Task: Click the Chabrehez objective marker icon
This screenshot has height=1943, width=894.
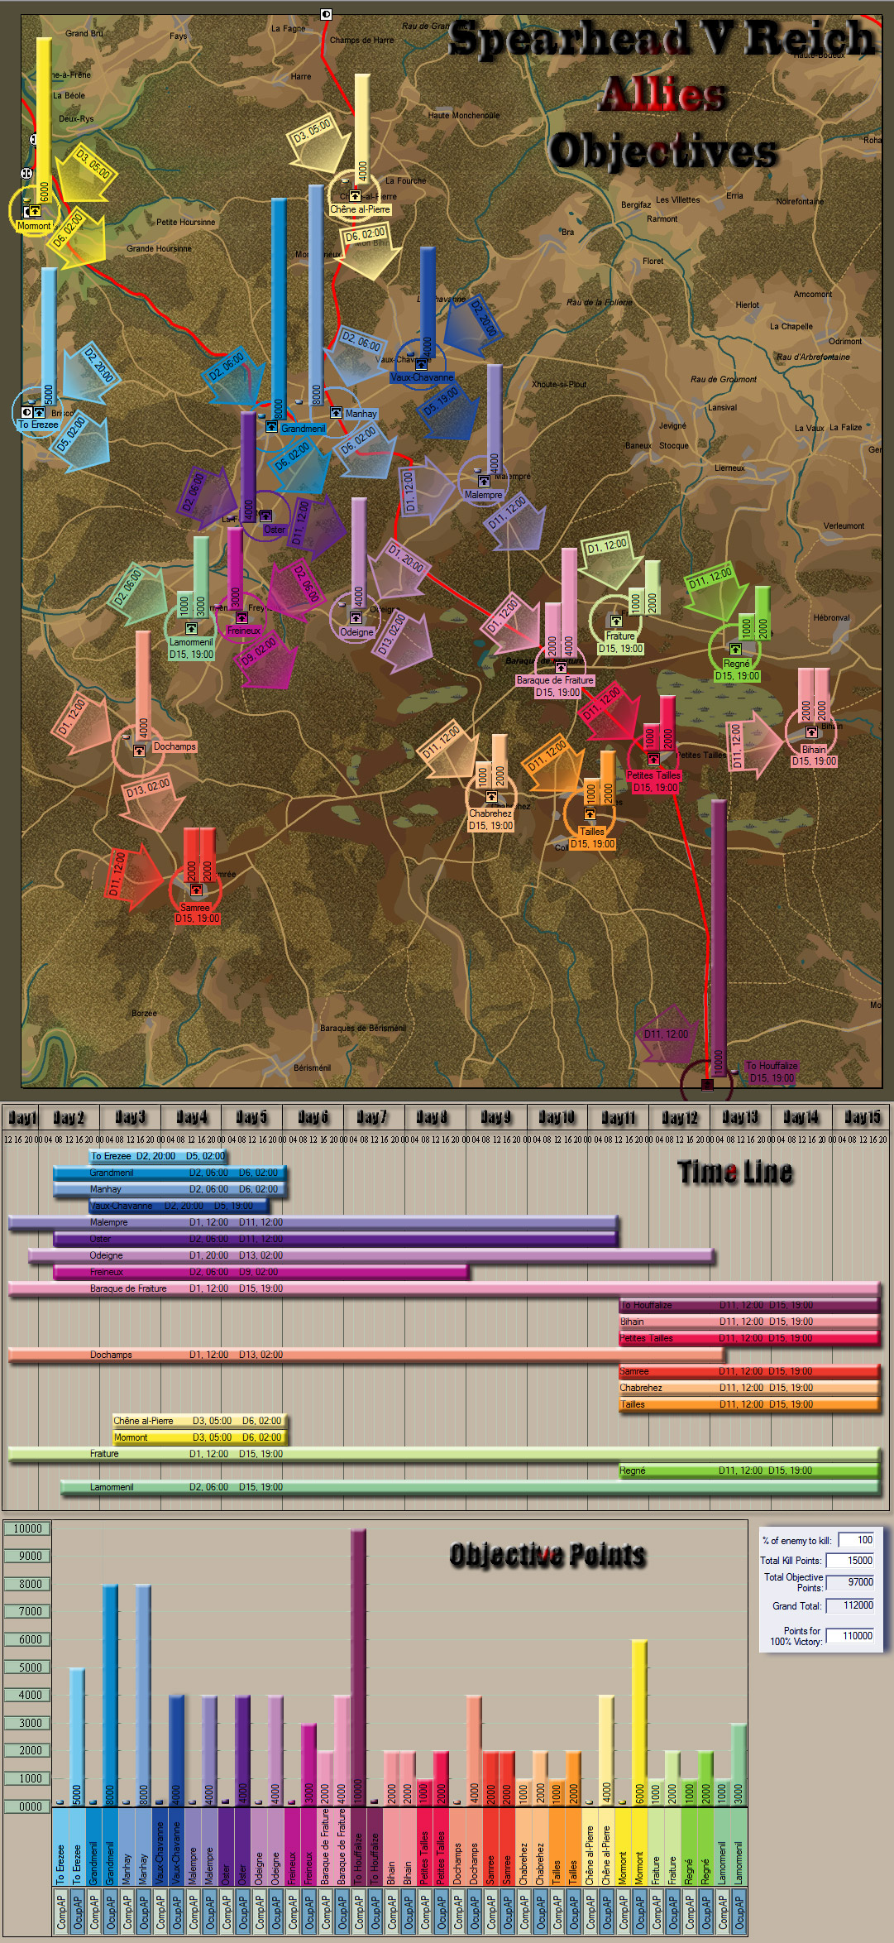Action: coord(491,796)
